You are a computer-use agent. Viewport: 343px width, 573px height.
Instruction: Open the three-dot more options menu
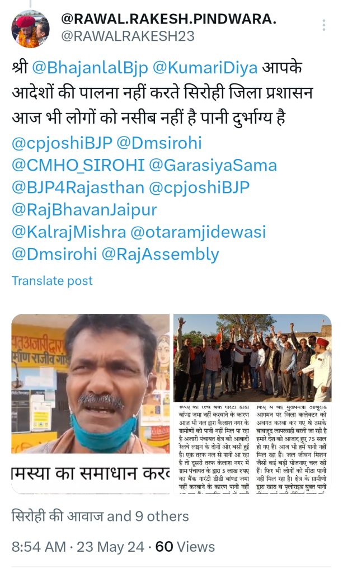pos(323,25)
